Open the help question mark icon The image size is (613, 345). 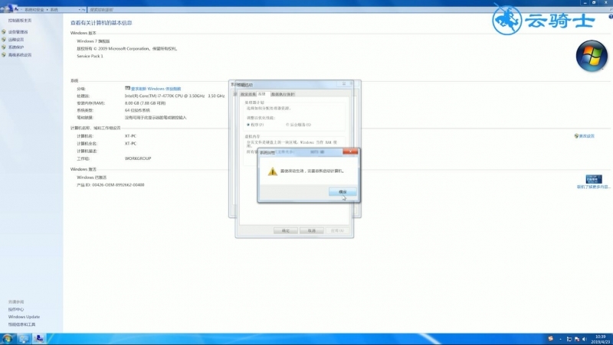pyautogui.click(x=610, y=17)
